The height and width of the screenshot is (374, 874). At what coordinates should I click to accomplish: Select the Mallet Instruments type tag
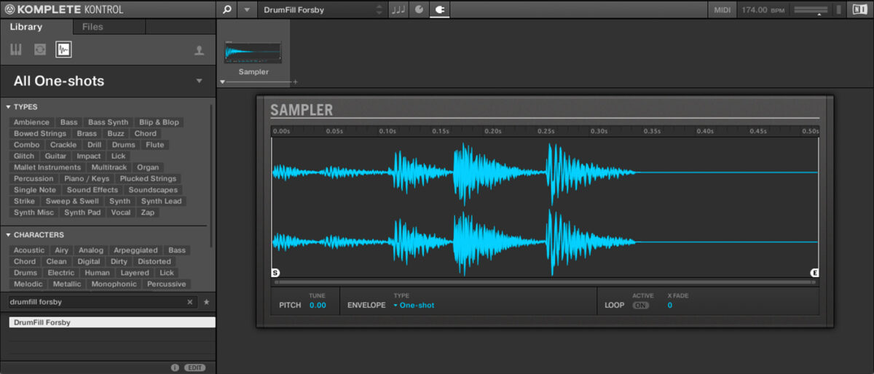(x=47, y=167)
